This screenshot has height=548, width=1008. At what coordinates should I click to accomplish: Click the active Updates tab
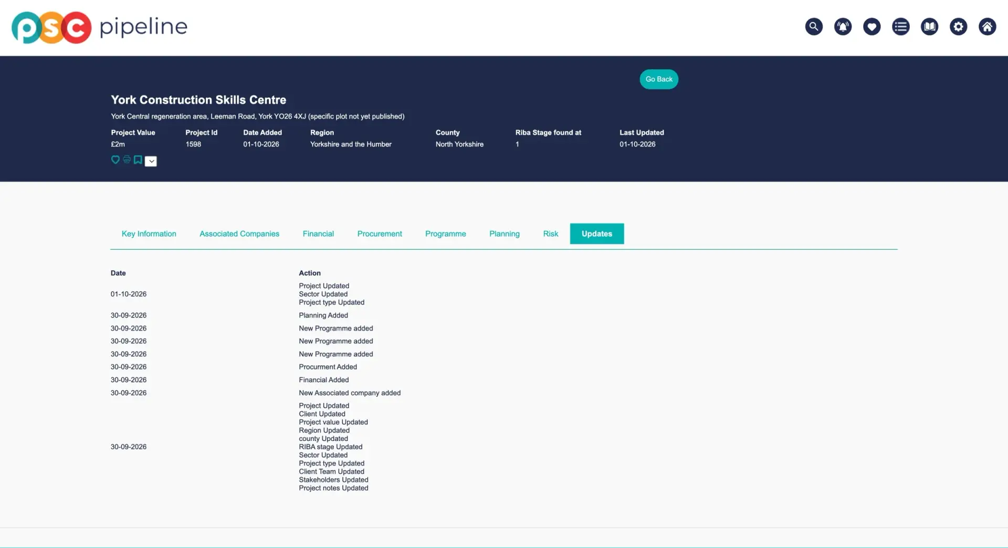pyautogui.click(x=597, y=234)
